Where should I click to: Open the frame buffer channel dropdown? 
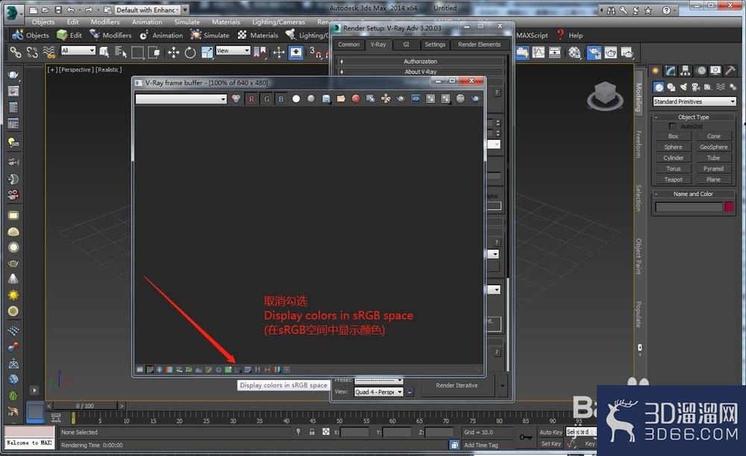point(181,99)
